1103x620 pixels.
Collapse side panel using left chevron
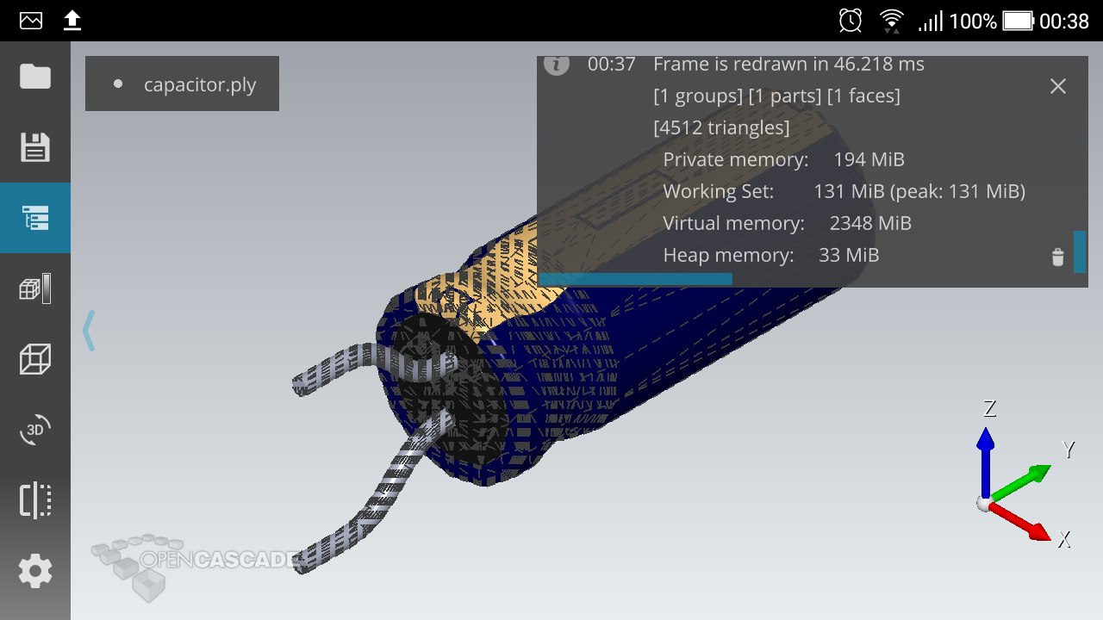[88, 331]
